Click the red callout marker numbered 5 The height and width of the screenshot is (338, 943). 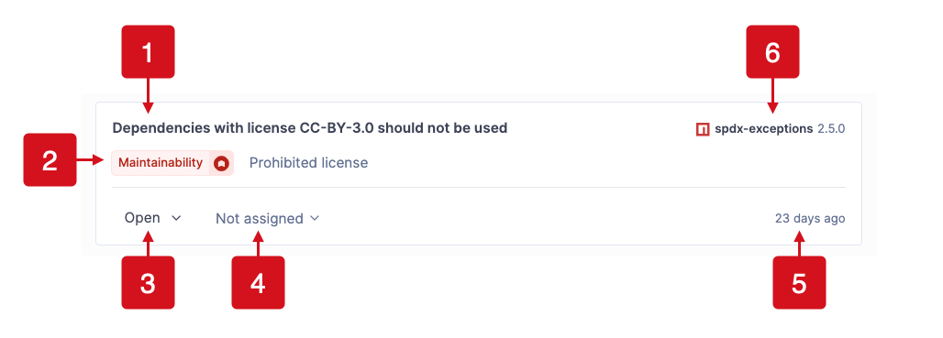click(x=799, y=283)
